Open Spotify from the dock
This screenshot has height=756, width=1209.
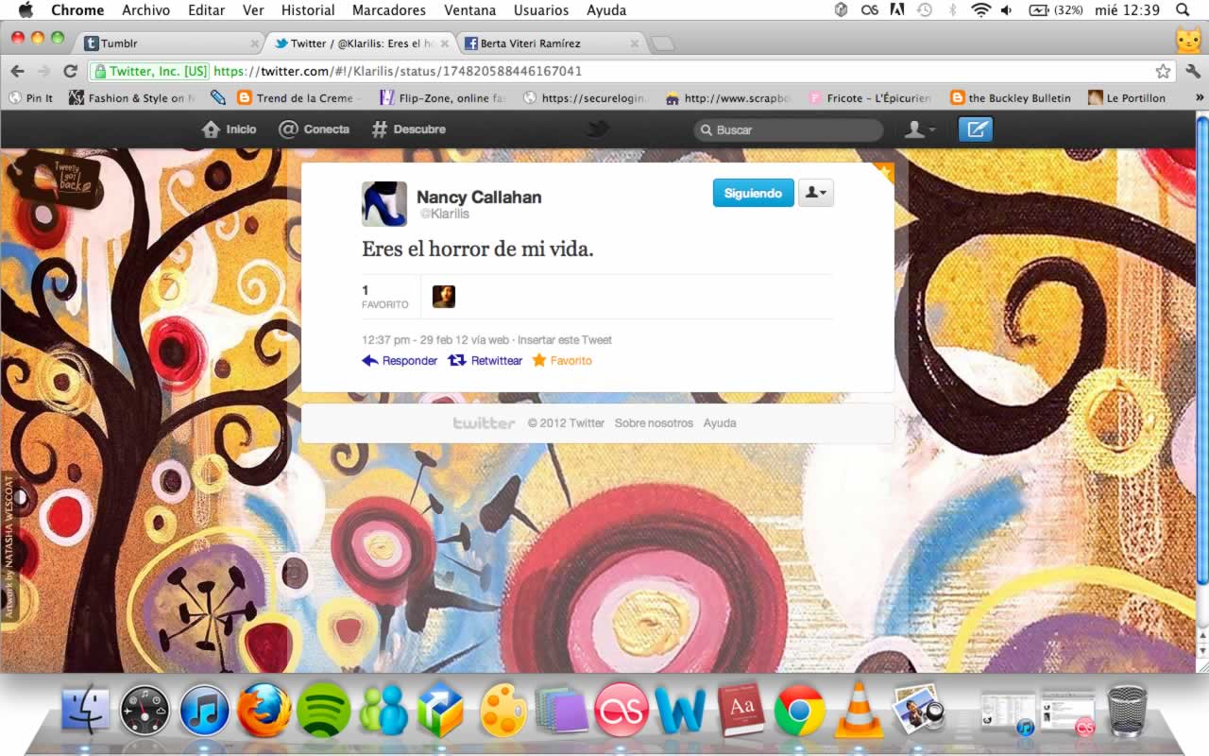tap(323, 711)
